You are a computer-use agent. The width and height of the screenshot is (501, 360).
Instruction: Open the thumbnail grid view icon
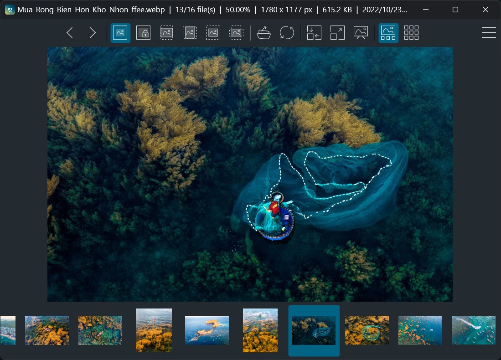pos(411,32)
